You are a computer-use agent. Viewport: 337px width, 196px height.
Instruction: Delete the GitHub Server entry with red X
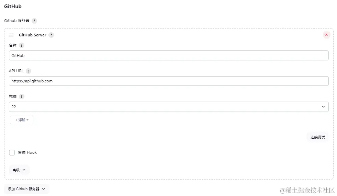(326, 35)
